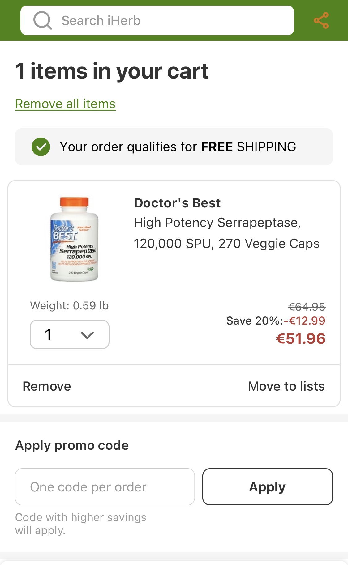Image resolution: width=348 pixels, height=565 pixels.
Task: Click the crossed-out €64.95 original price
Action: coord(307,307)
